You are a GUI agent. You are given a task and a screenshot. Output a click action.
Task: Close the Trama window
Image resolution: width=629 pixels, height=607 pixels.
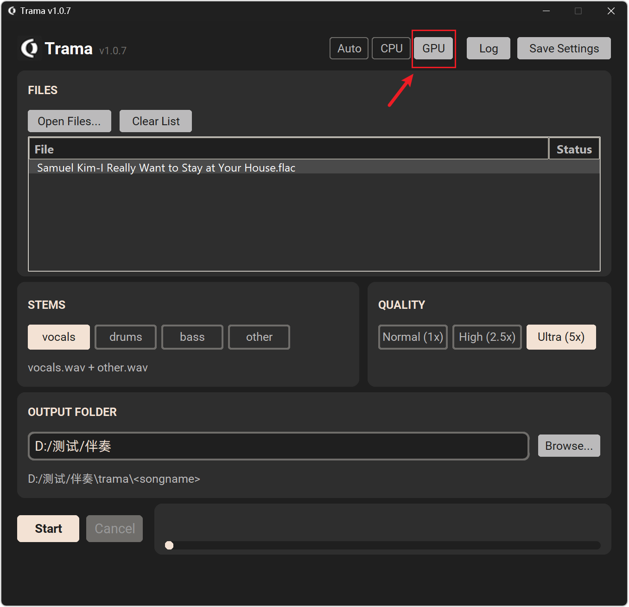tap(611, 11)
